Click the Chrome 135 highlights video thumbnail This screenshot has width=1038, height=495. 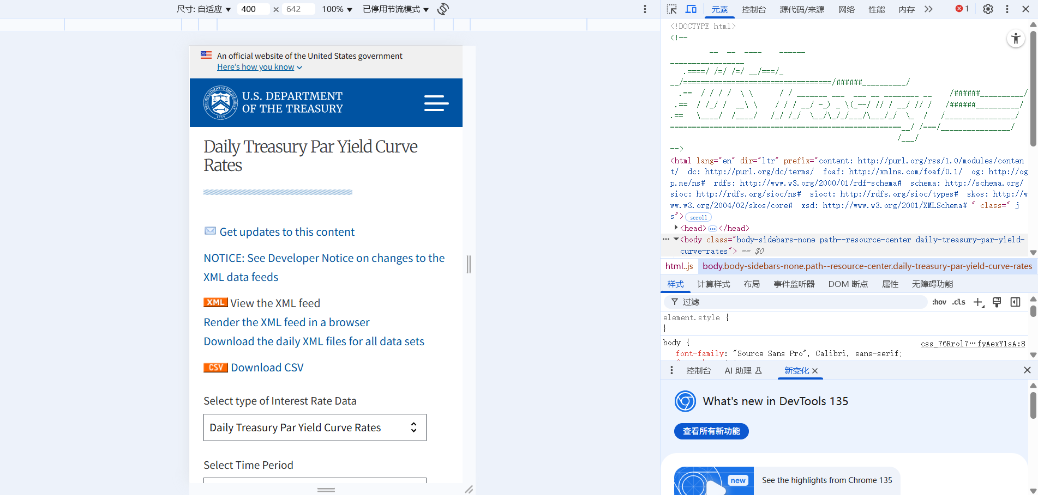tap(713, 481)
